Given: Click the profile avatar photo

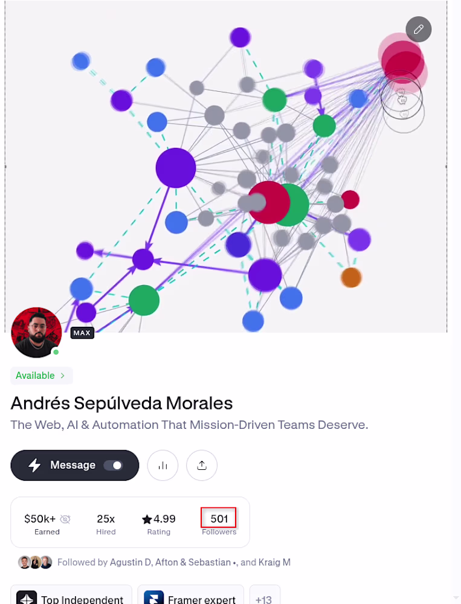Looking at the screenshot, I should pos(36,332).
